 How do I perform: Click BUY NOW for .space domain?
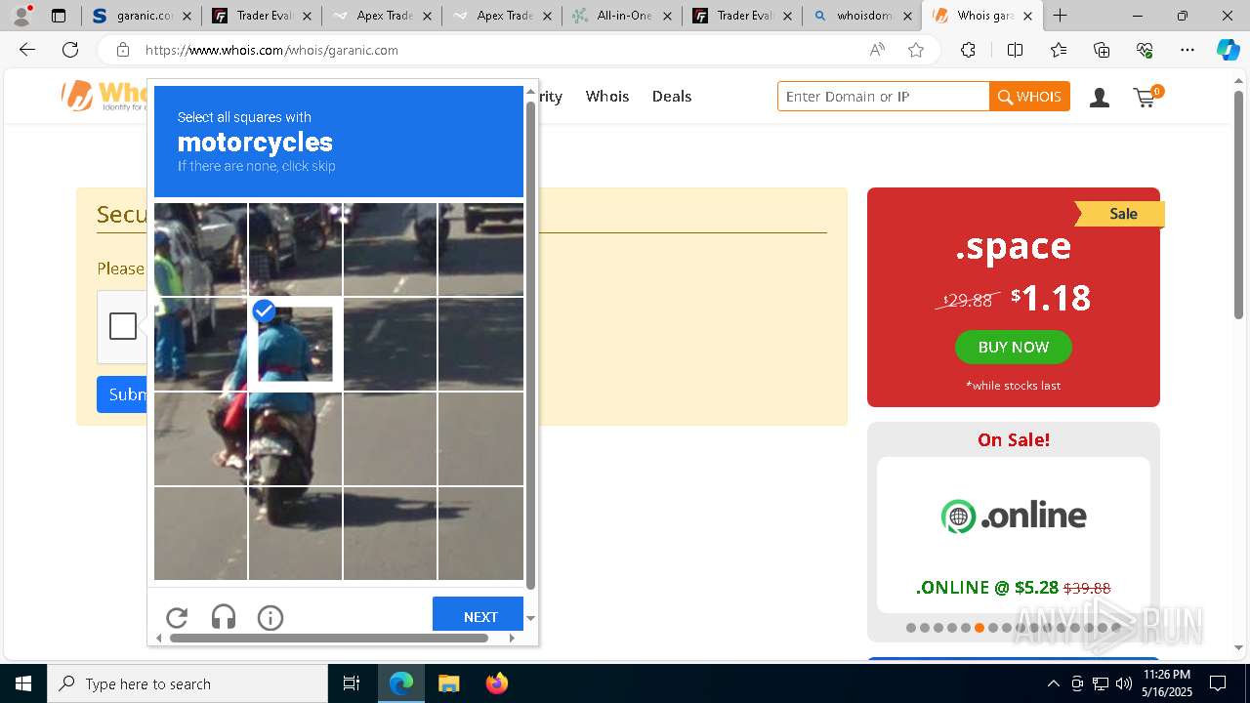[x=1013, y=347]
